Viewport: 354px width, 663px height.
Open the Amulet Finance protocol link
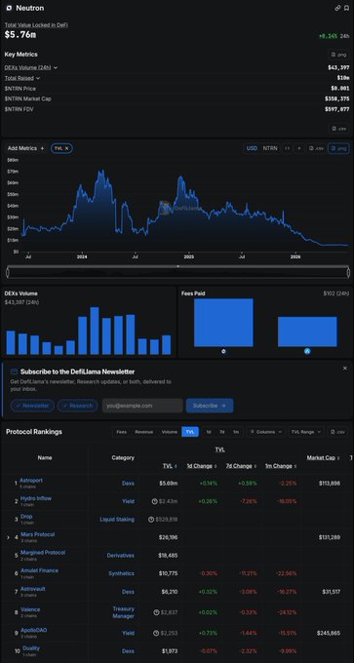39,570
